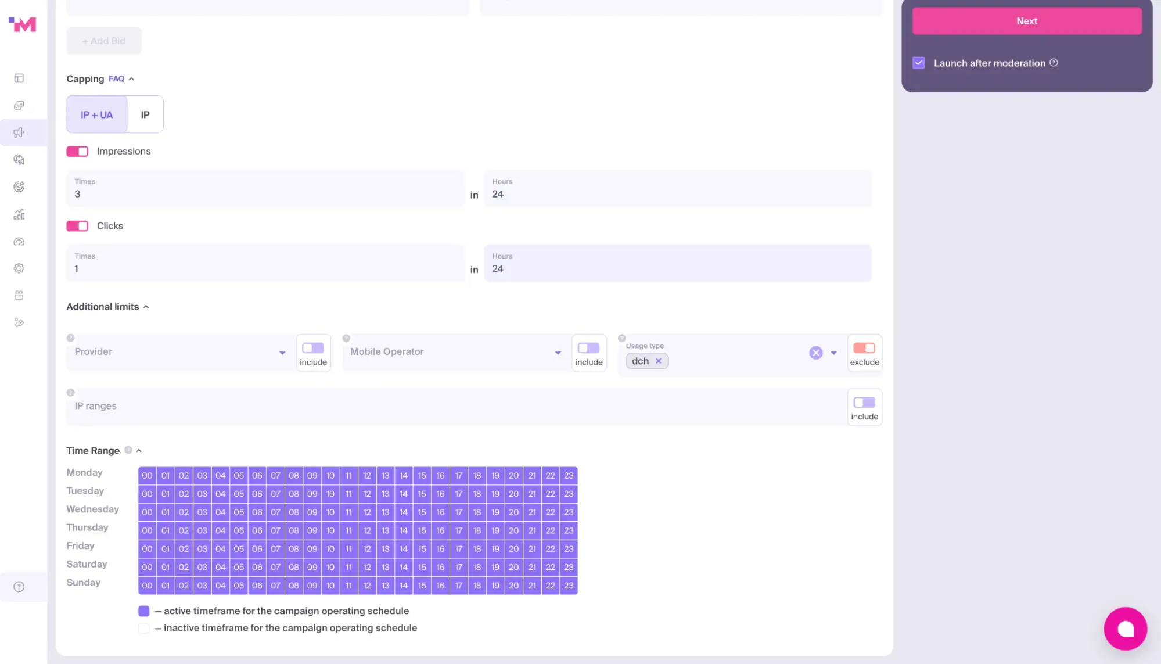Click the Next button
The image size is (1161, 664).
[1027, 21]
